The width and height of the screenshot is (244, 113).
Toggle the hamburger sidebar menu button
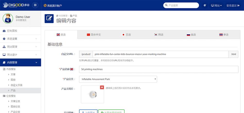coord(35,5)
